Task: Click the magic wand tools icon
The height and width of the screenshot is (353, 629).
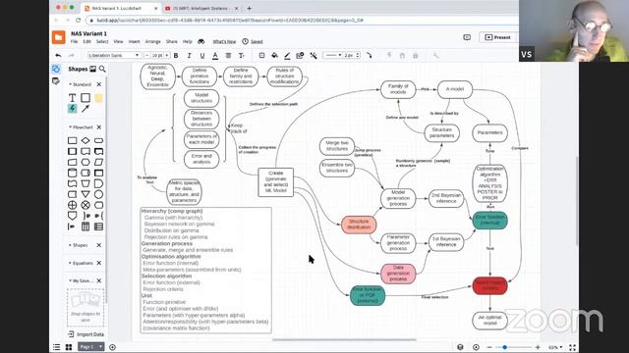Action: [x=314, y=55]
